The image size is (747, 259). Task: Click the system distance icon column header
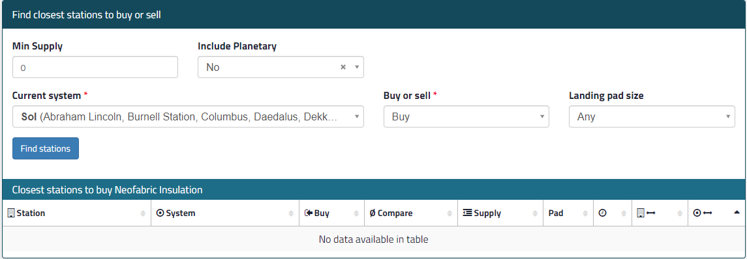(x=703, y=213)
